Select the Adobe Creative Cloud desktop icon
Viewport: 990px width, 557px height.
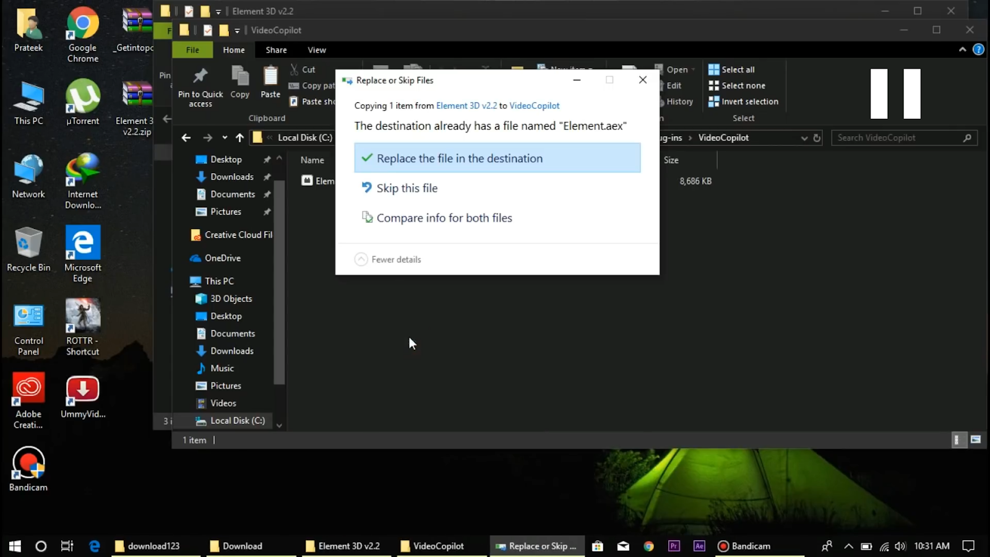click(x=28, y=401)
